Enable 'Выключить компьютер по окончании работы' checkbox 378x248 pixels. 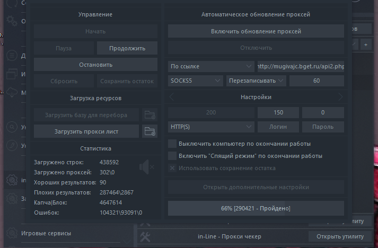[x=172, y=144]
